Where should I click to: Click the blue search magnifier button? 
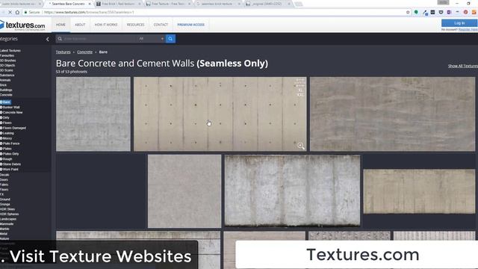tap(170, 39)
